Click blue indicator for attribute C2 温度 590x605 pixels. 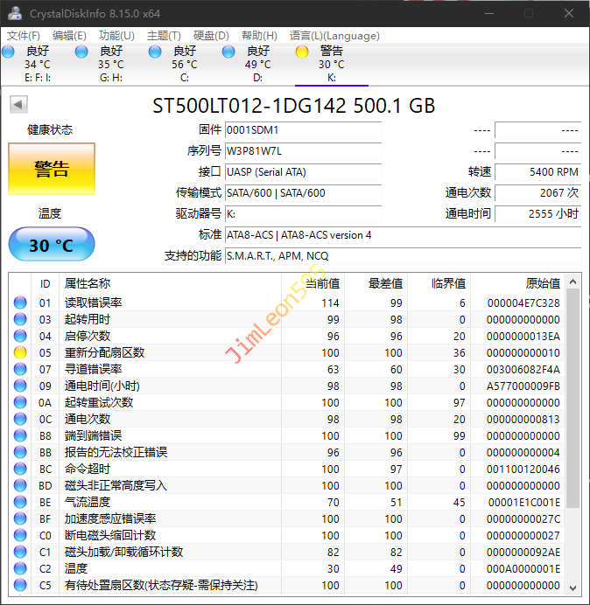20,568
